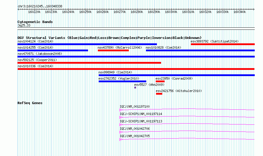Click the IQCJ|NM_001042705 transcript start arrow
This screenshot has width=263, height=156.
(x=121, y=139)
